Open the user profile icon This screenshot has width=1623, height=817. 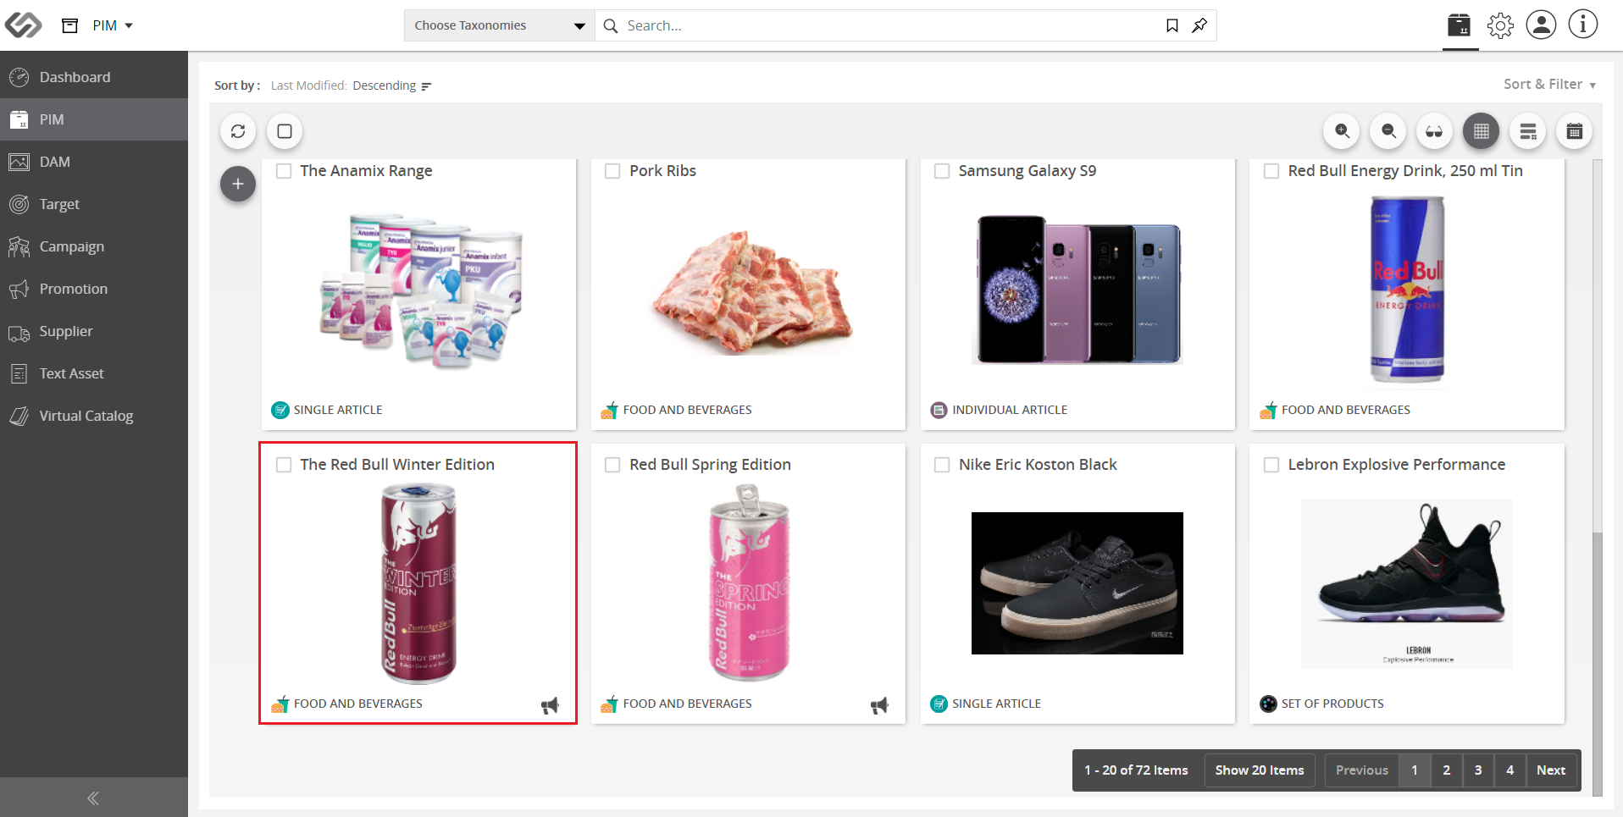coord(1541,25)
